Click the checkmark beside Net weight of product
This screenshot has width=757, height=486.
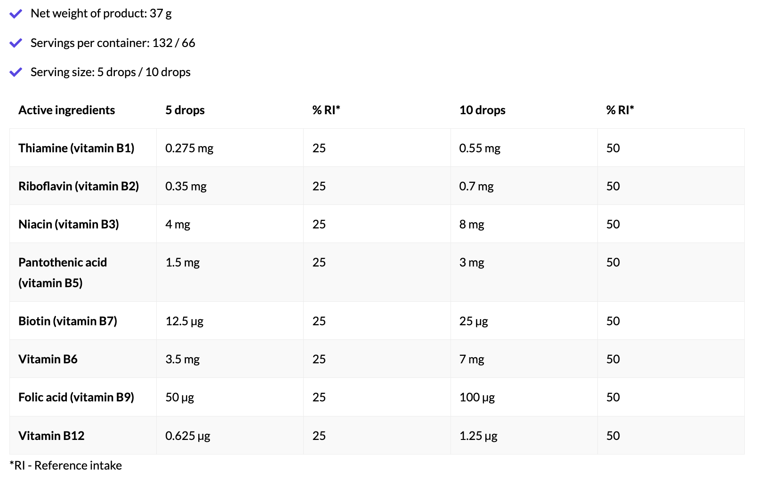pyautogui.click(x=16, y=14)
